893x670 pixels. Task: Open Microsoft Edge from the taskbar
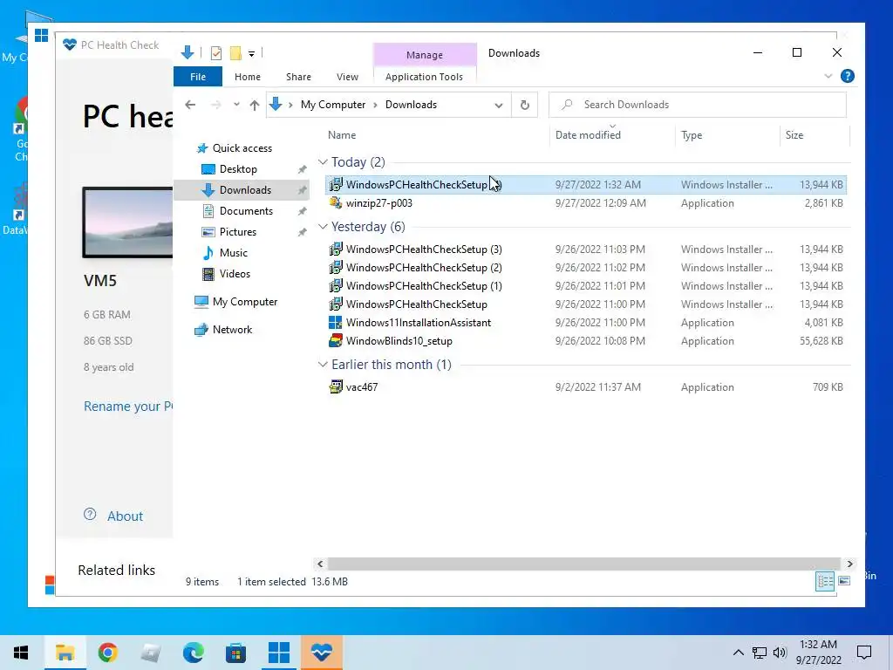193,653
